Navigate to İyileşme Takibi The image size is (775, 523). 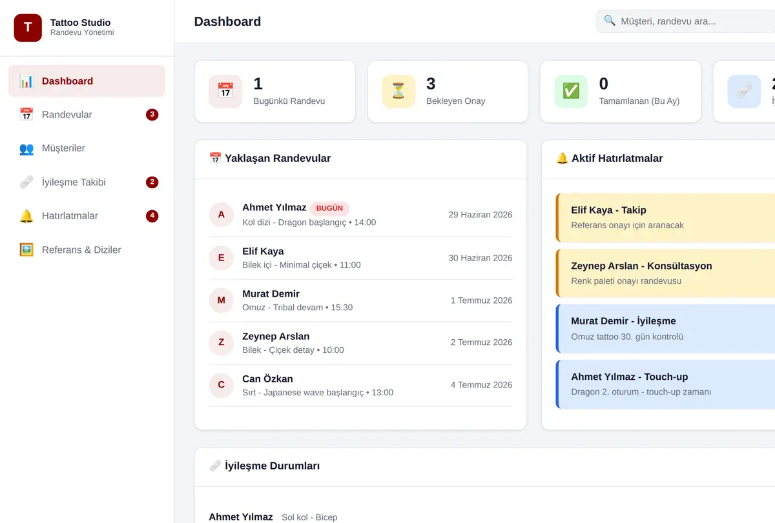pyautogui.click(x=87, y=183)
